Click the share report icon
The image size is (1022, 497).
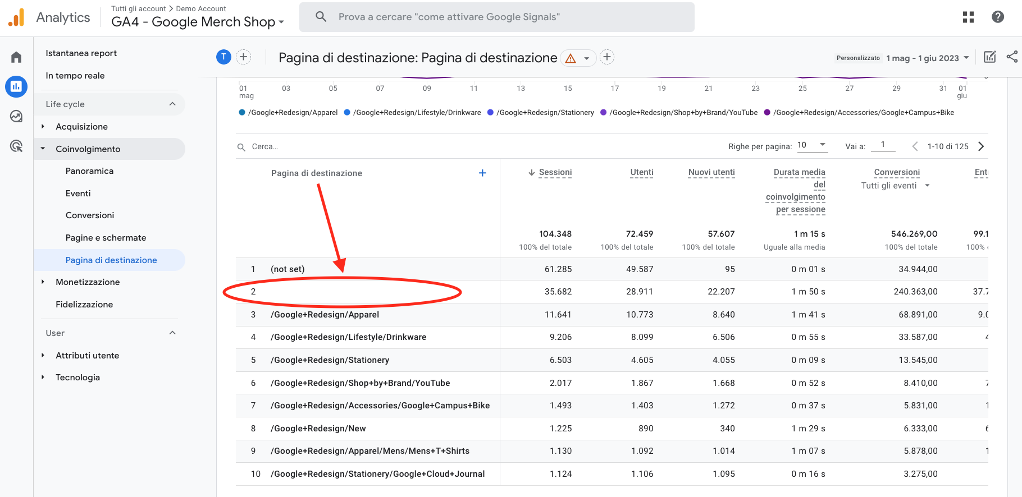tap(1012, 57)
